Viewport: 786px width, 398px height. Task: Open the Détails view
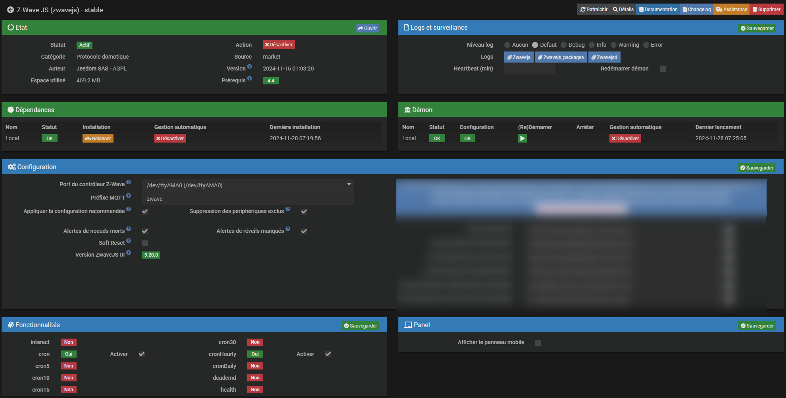[623, 10]
